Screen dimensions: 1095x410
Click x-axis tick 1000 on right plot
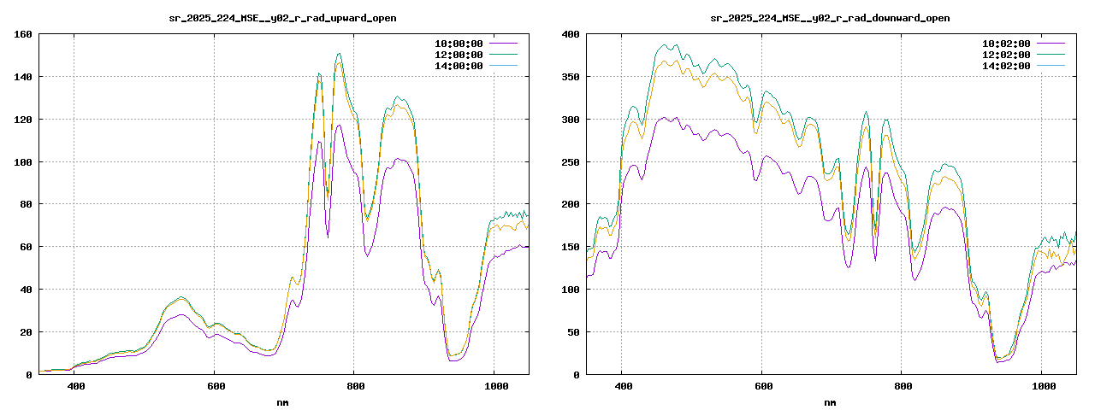pyautogui.click(x=1044, y=387)
